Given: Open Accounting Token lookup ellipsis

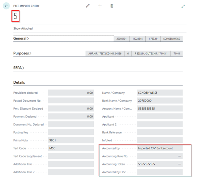Looking at the screenshot, I should [x=179, y=164].
